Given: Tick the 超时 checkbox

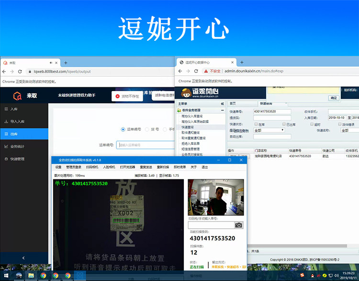Looking at the screenshot, I should [312, 124].
